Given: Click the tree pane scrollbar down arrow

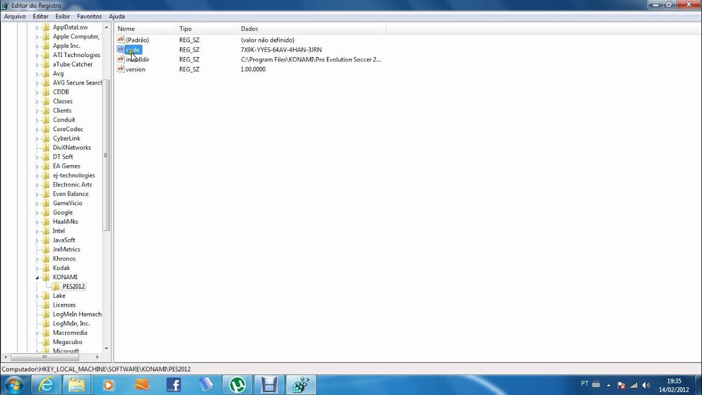Looking at the screenshot, I should click(x=106, y=348).
